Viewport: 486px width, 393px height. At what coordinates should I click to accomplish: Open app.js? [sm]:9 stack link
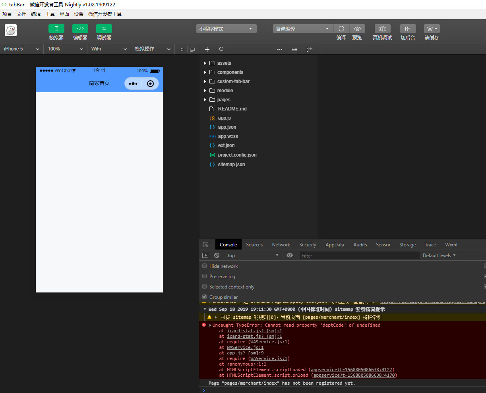(x=245, y=353)
